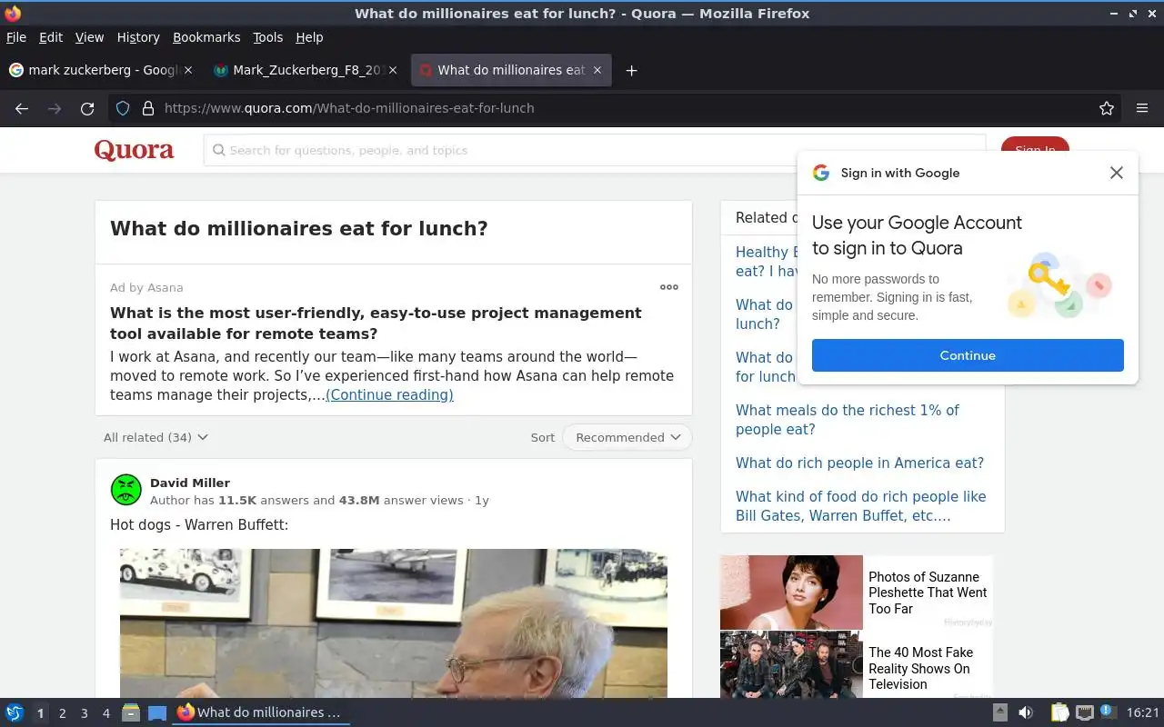Go back using the browser back arrow
Viewport: 1164px width, 727px height.
(22, 108)
